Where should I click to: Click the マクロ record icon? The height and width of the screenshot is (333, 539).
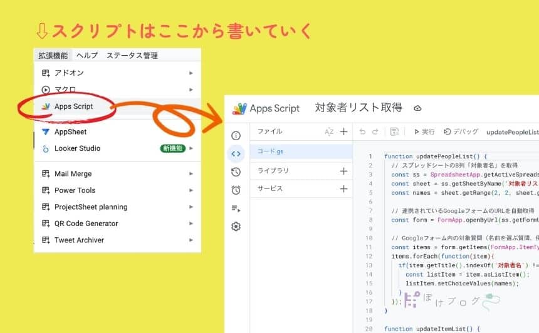tap(46, 90)
